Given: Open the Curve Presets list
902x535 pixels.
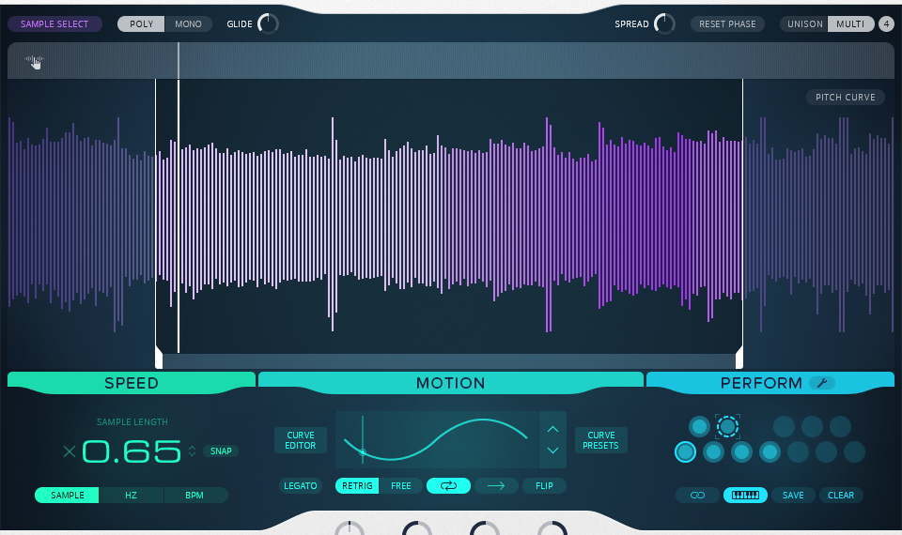Looking at the screenshot, I should [x=600, y=440].
